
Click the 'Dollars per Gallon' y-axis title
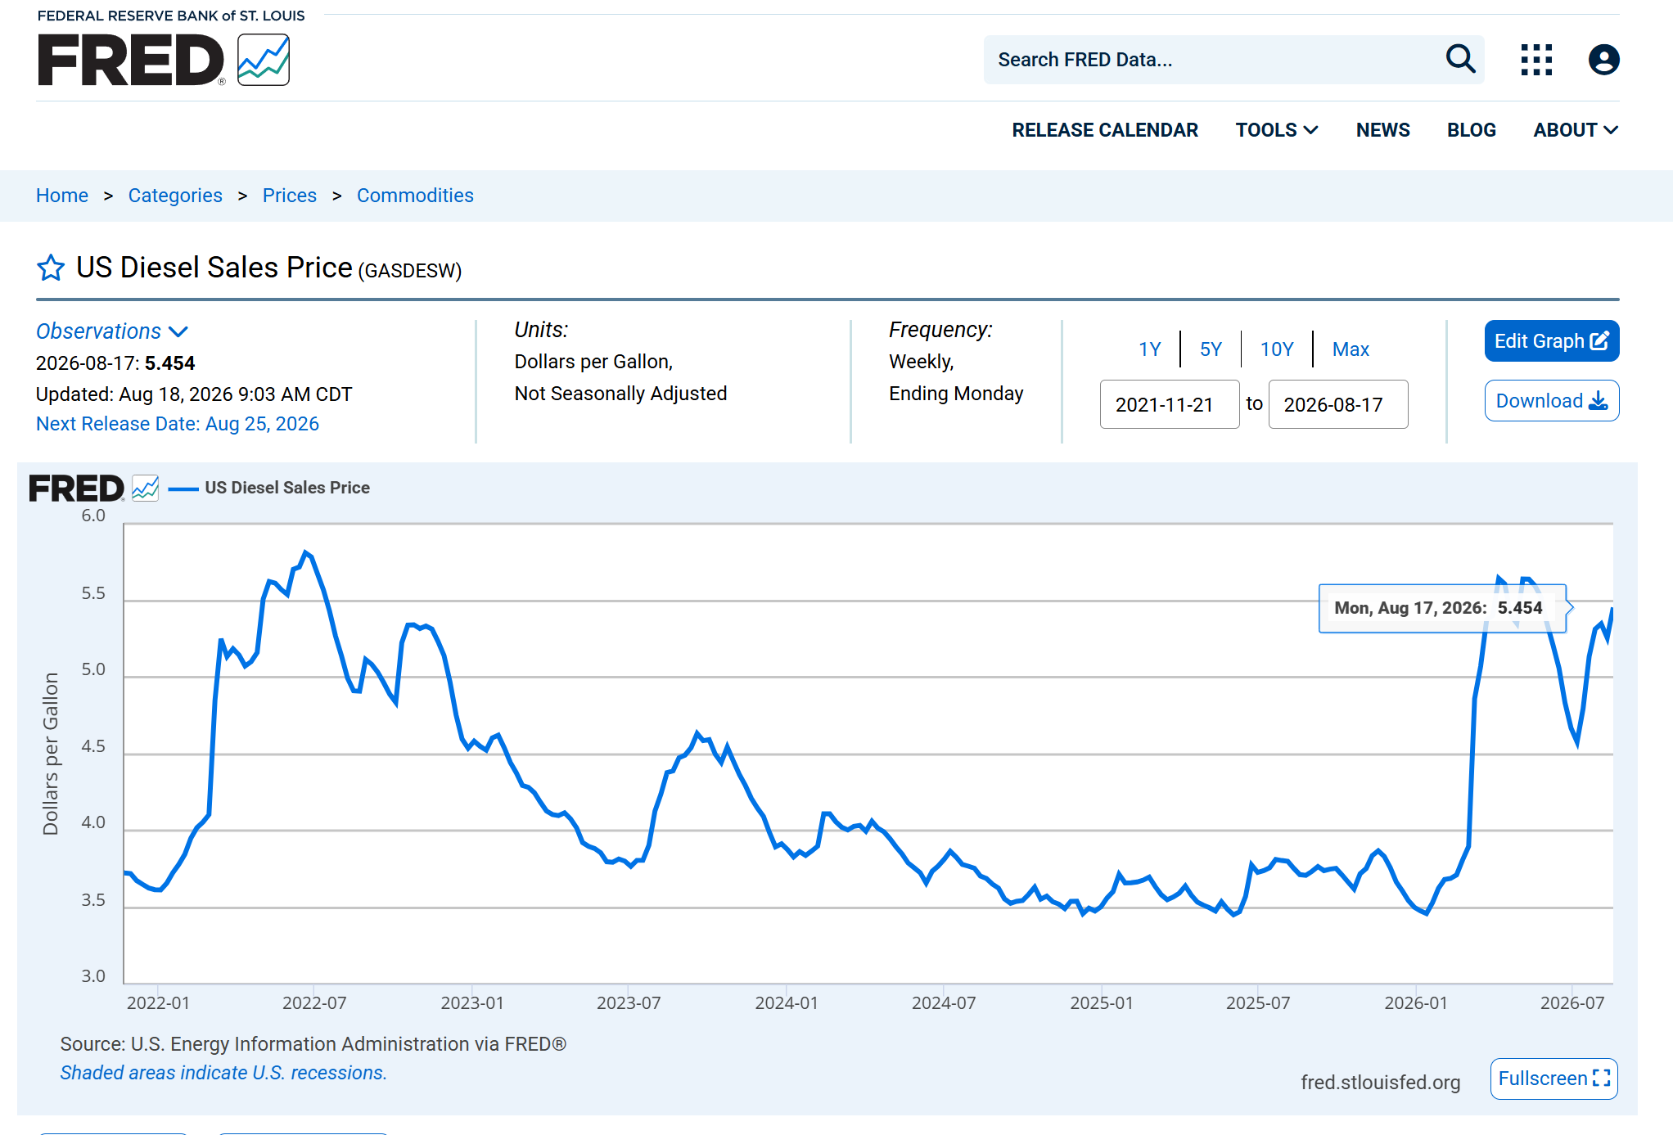click(51, 754)
